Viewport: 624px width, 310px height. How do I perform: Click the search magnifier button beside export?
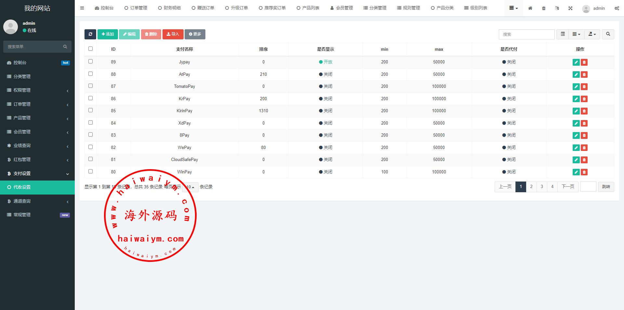(608, 34)
